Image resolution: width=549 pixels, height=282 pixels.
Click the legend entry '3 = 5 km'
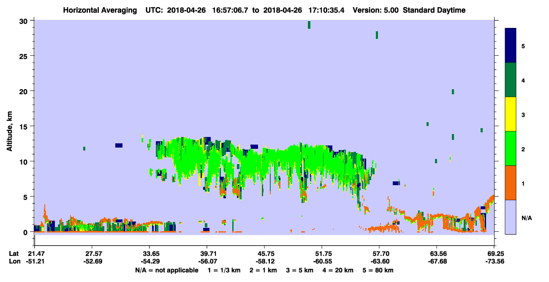click(x=300, y=270)
